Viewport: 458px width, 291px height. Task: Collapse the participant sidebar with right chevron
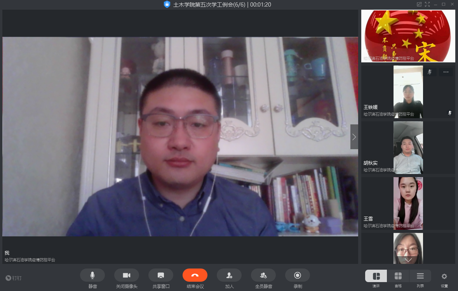(354, 137)
